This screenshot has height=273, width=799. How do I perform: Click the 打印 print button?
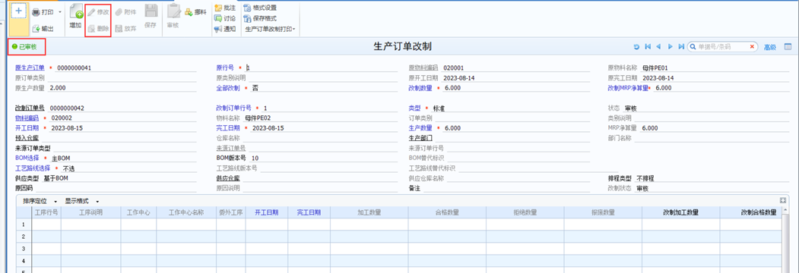[43, 11]
